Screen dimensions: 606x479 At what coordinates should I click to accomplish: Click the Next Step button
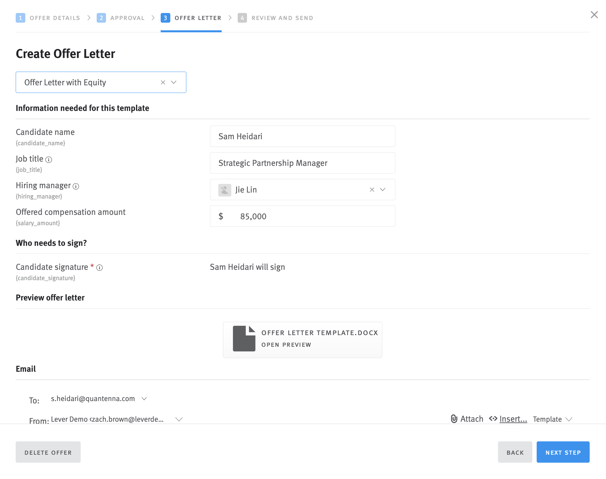(563, 452)
